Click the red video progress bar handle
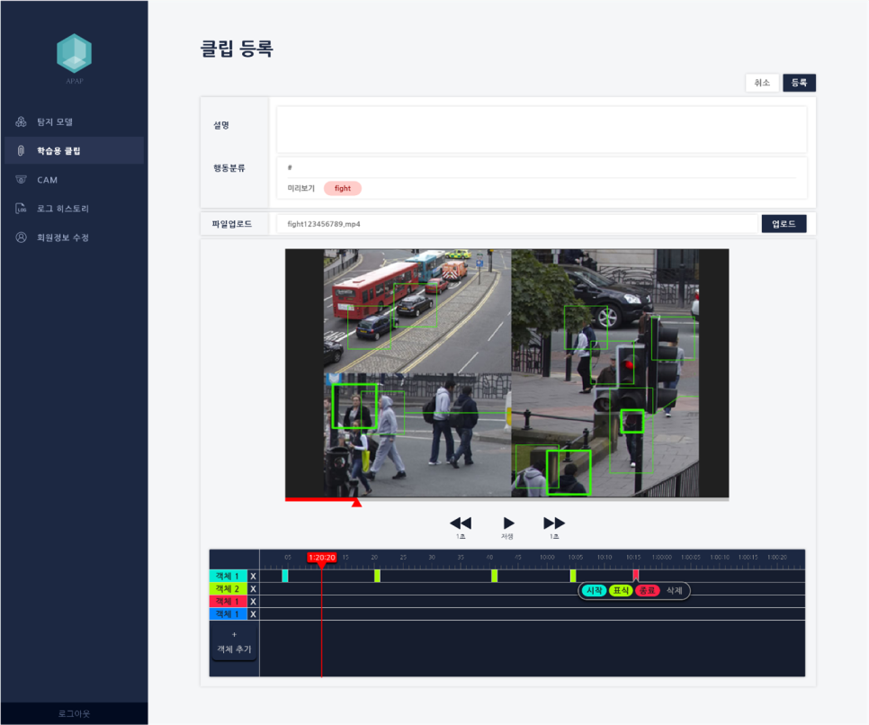869x725 pixels. 356,503
